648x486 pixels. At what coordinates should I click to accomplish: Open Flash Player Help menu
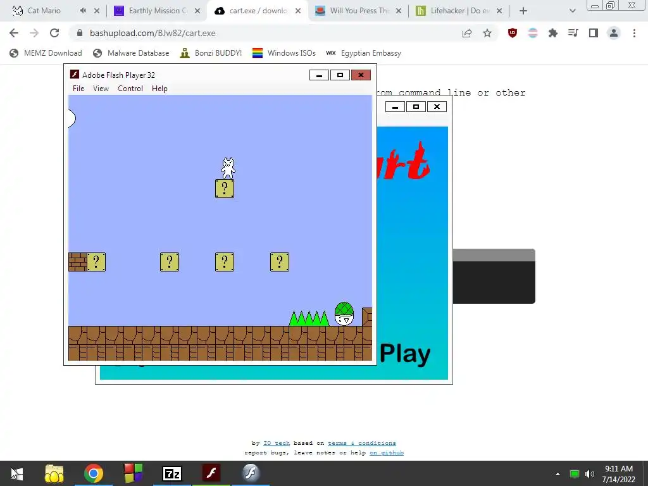(159, 89)
